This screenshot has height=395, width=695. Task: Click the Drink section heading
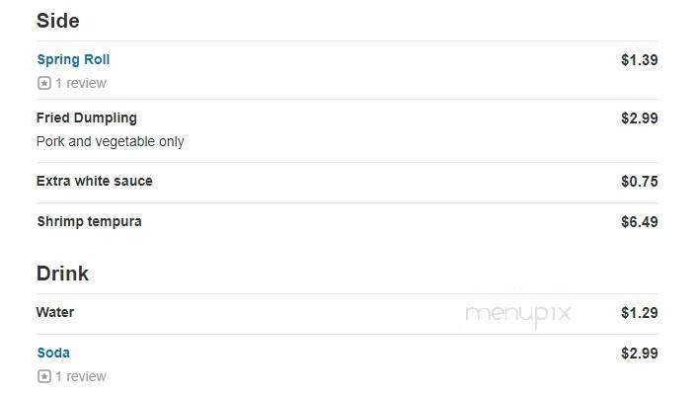point(63,274)
